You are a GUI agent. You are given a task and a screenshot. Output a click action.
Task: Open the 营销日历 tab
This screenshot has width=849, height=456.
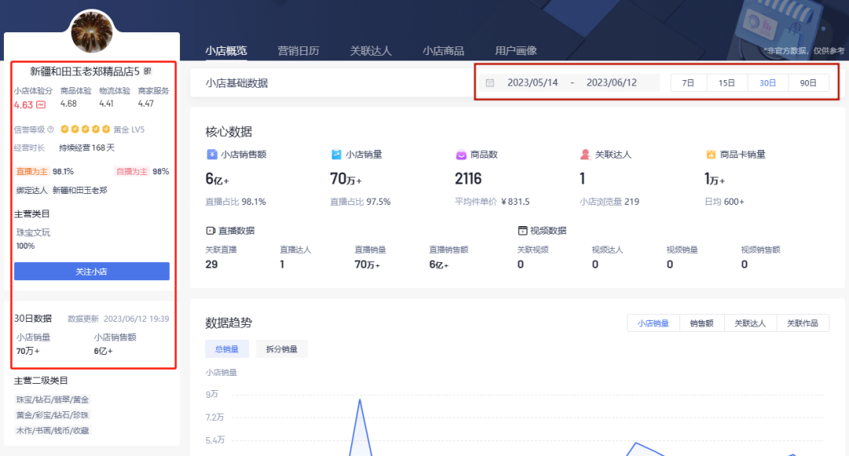click(299, 51)
